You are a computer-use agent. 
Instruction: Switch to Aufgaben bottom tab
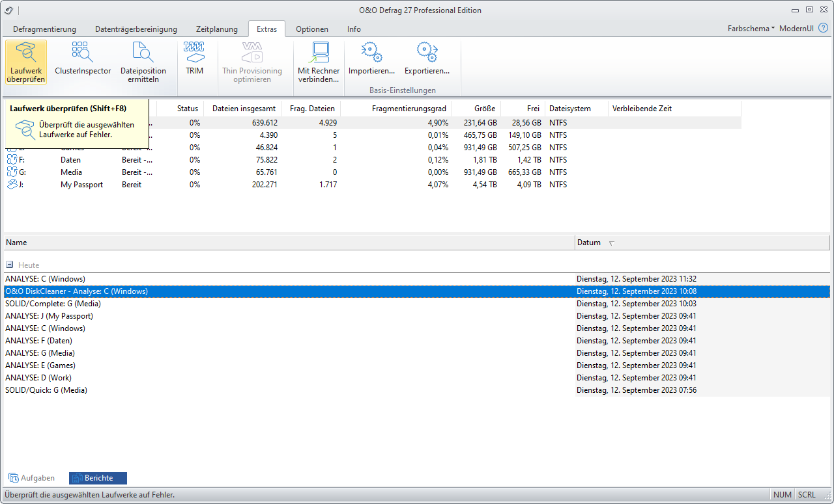click(32, 478)
